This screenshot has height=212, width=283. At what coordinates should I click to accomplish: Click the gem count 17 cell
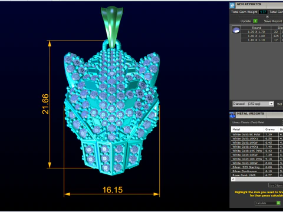click(x=276, y=40)
